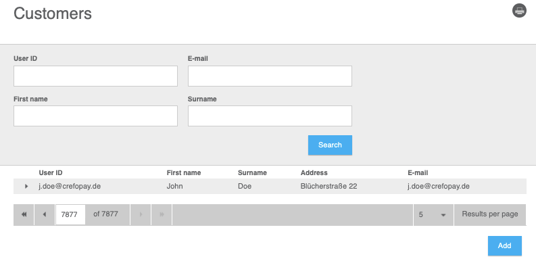Sort by the Address column header
This screenshot has width=536, height=263.
(314, 172)
